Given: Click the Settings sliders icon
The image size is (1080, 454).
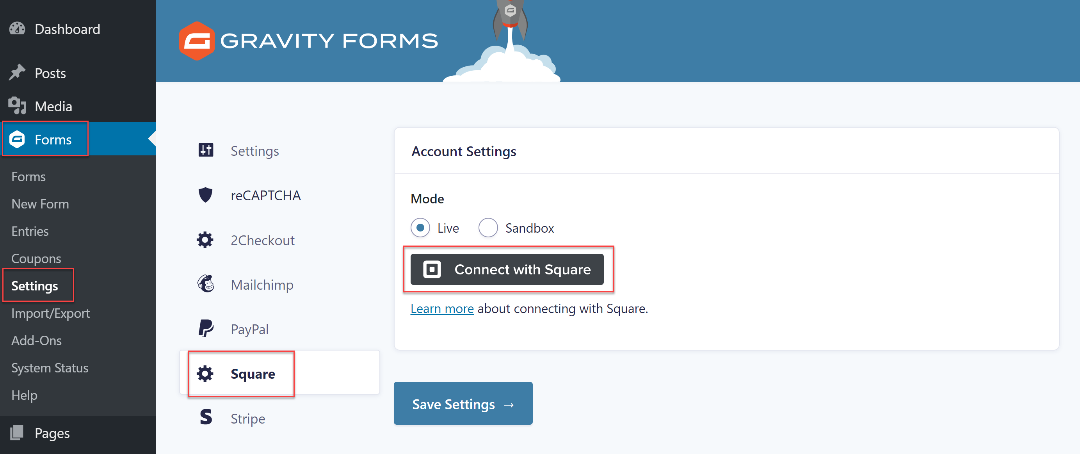Looking at the screenshot, I should (205, 150).
